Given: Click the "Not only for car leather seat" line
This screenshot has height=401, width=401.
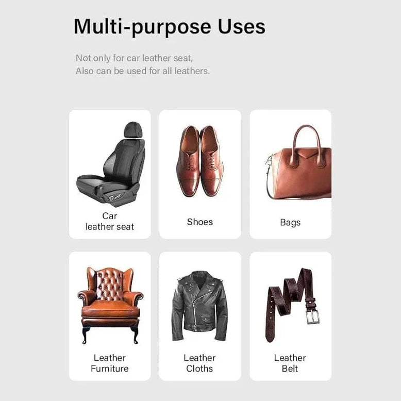Looking at the screenshot, I should (x=134, y=58).
